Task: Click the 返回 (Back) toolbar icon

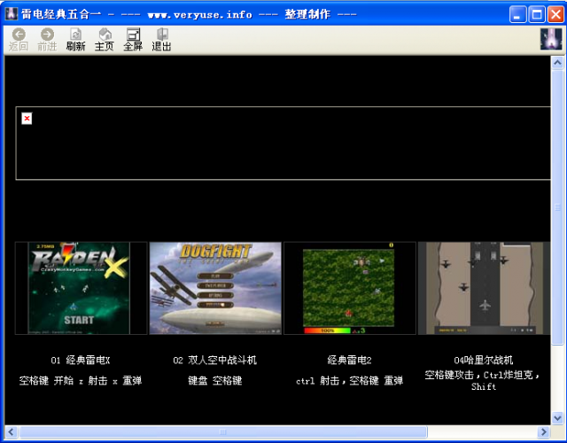Action: tap(19, 39)
